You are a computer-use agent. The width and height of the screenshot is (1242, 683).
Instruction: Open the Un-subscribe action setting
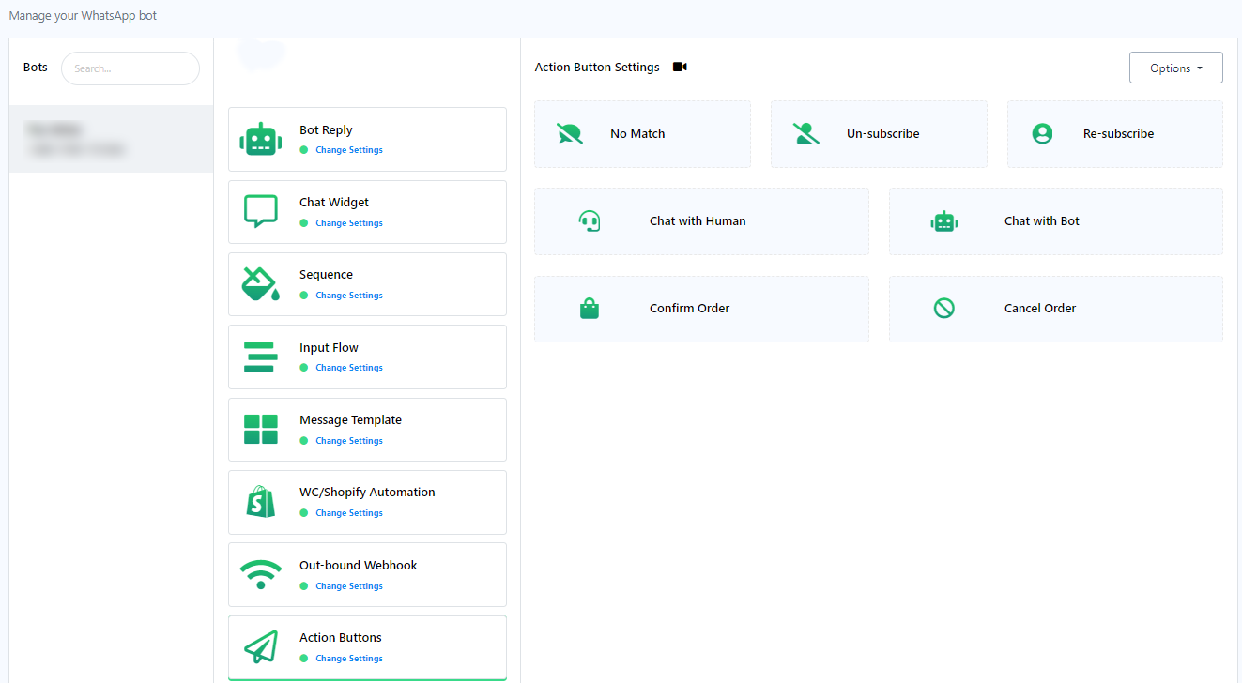pyautogui.click(x=879, y=134)
